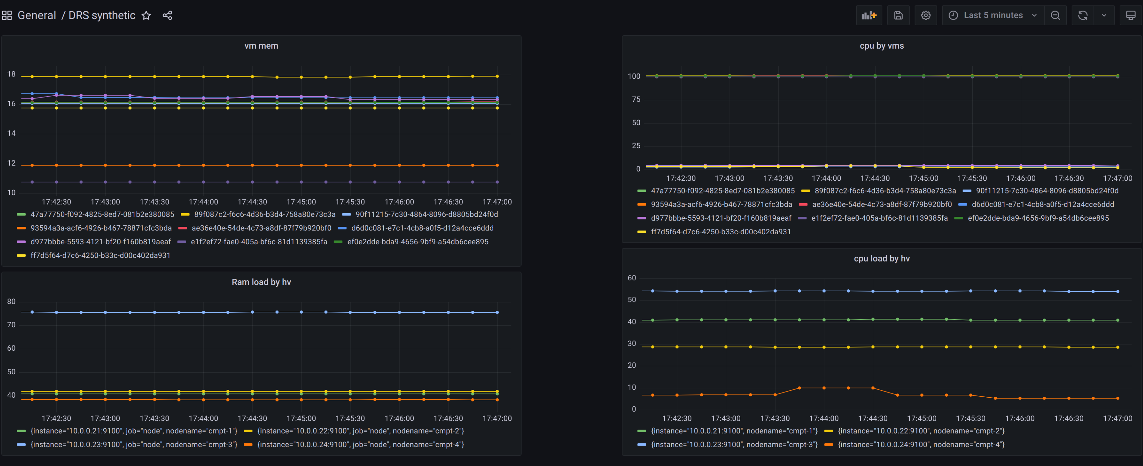Cycle view mode with monitor icon
This screenshot has width=1143, height=466.
pyautogui.click(x=1131, y=16)
